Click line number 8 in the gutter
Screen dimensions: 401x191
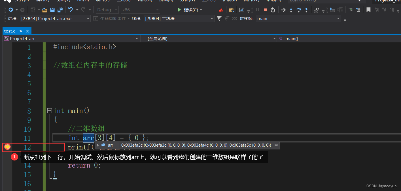29,111
